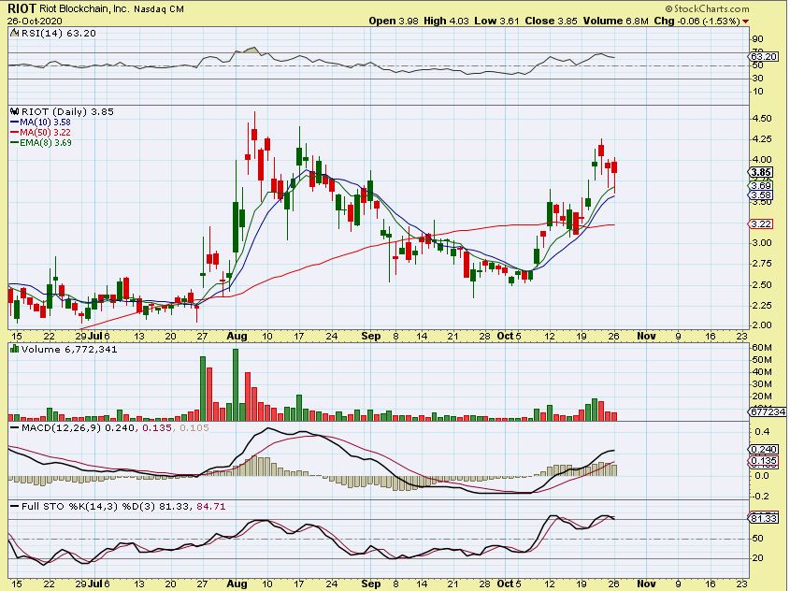
Task: Click the copyright symbol next to StockCharts.com
Action: tap(668, 9)
